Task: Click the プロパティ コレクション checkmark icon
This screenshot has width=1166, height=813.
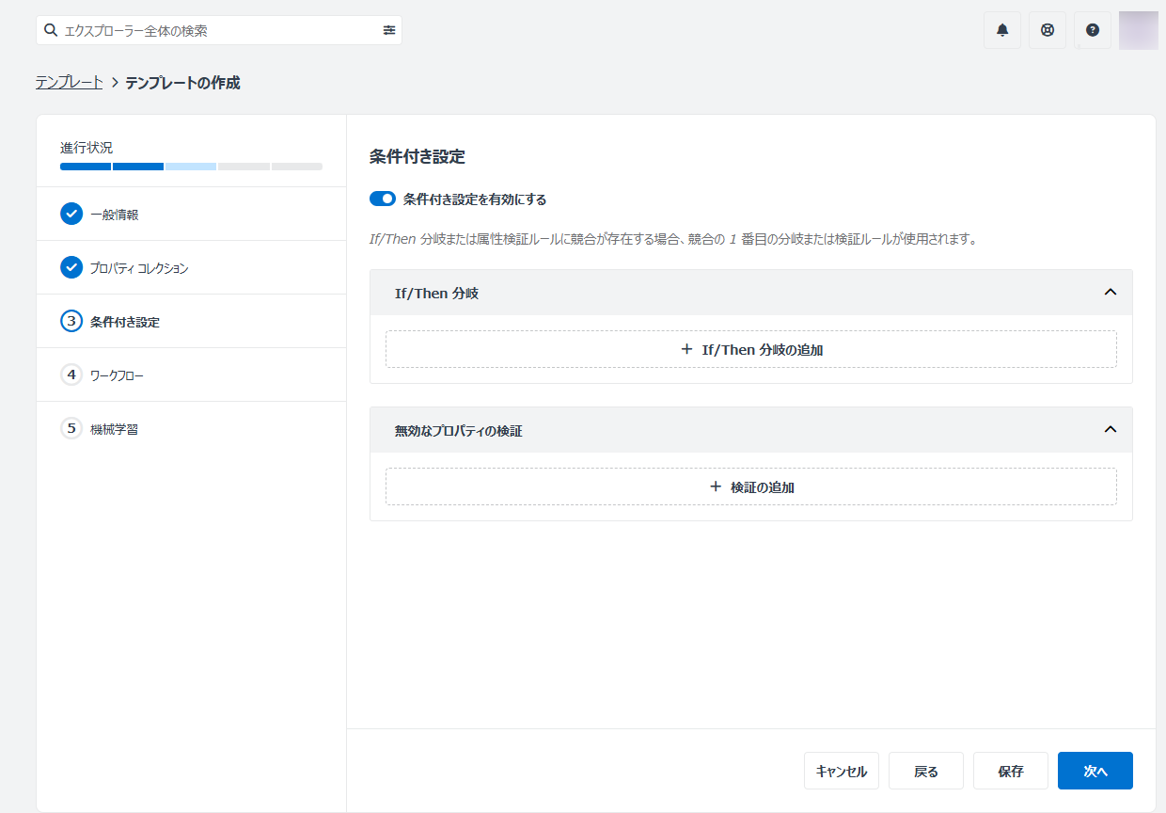Action: (x=71, y=268)
